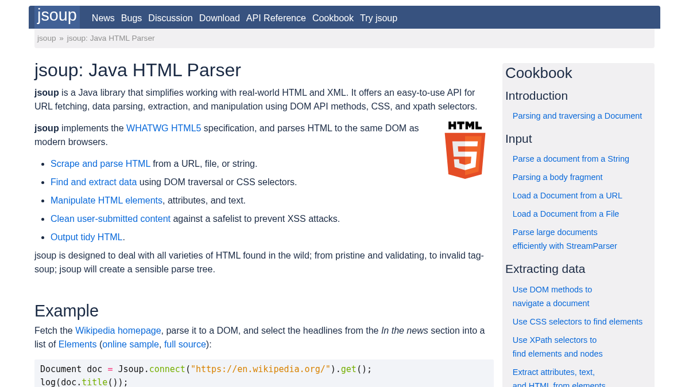This screenshot has width=689, height=387.
Task: Click the Jsoup.connect code line
Action: click(x=206, y=369)
